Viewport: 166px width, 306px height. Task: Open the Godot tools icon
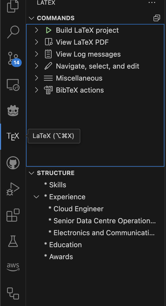13,111
